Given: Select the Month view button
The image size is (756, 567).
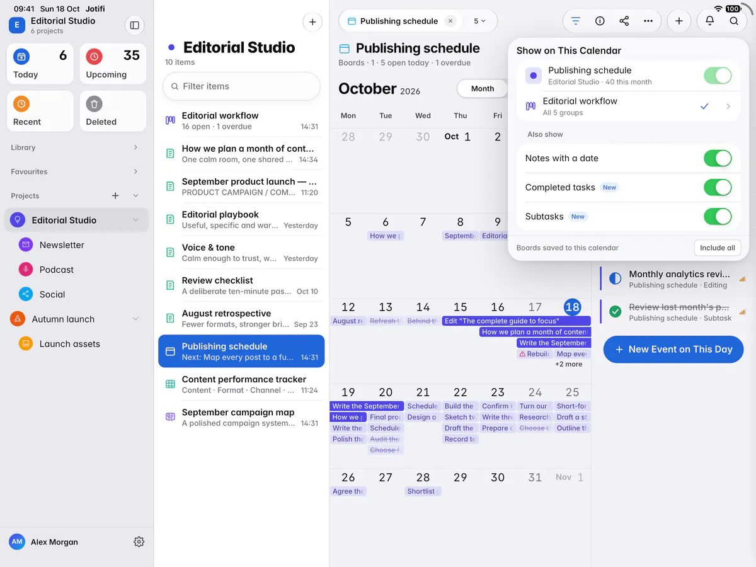Looking at the screenshot, I should pos(483,89).
